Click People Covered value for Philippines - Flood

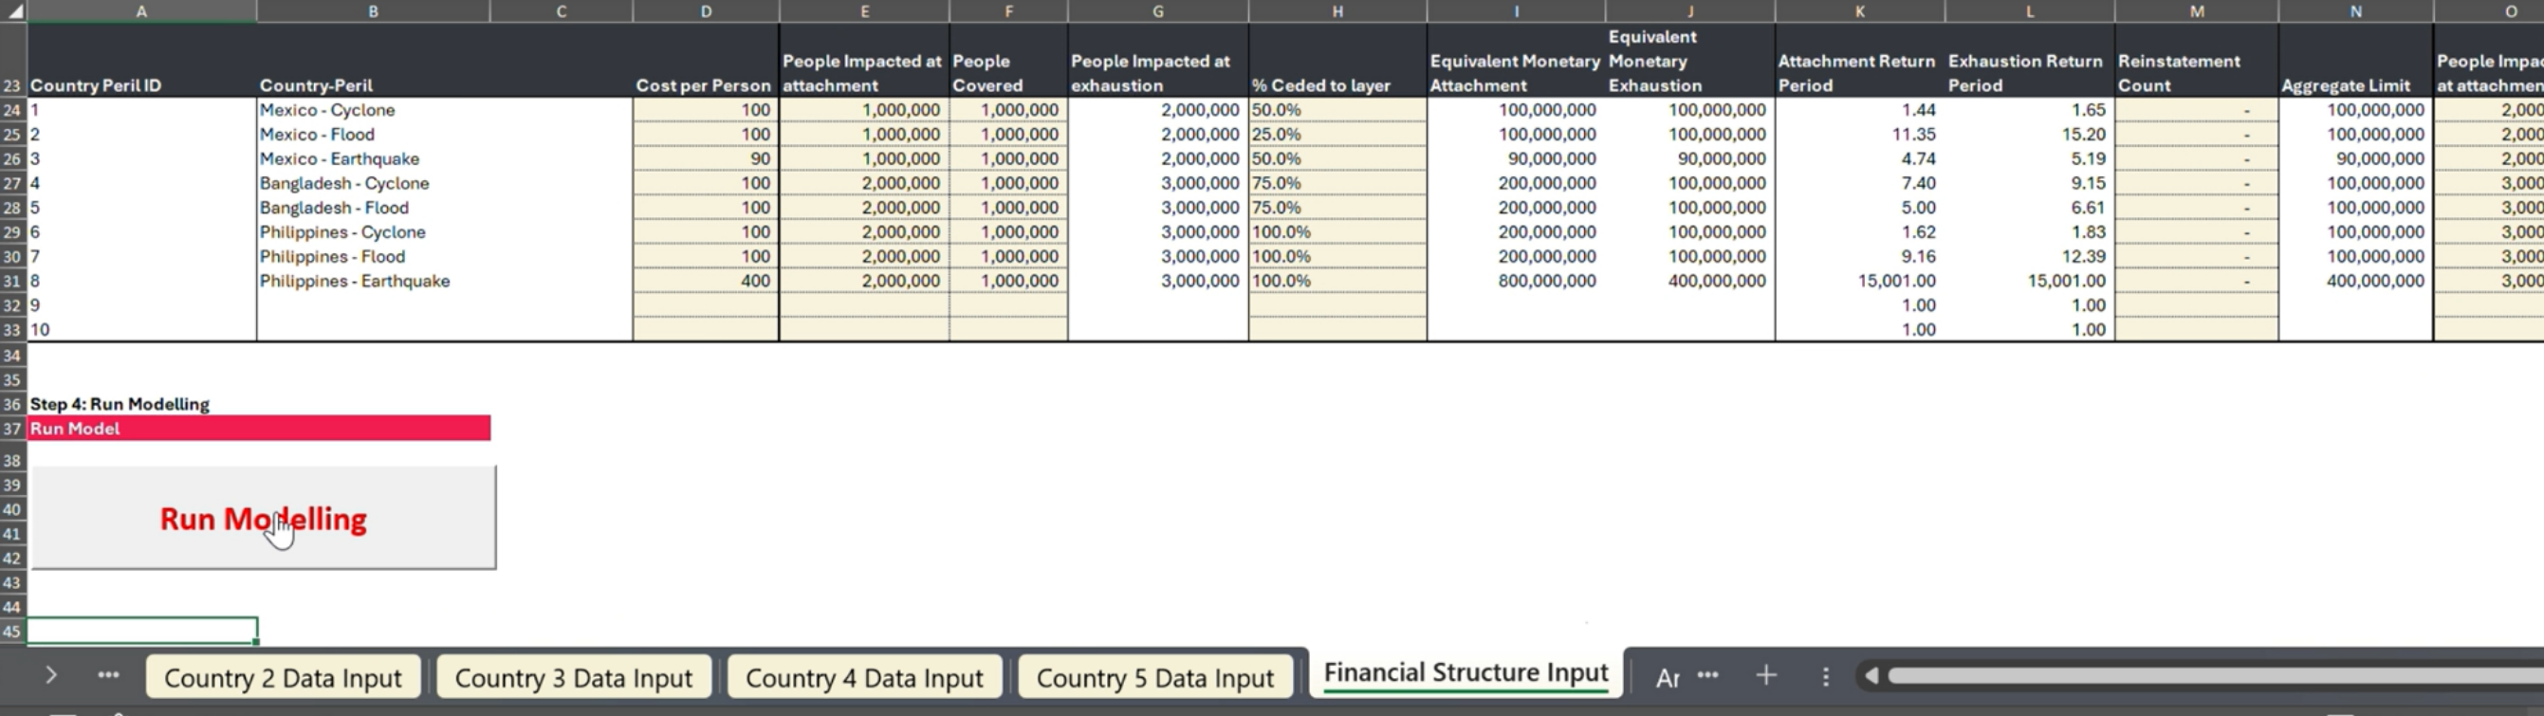[x=1008, y=256]
